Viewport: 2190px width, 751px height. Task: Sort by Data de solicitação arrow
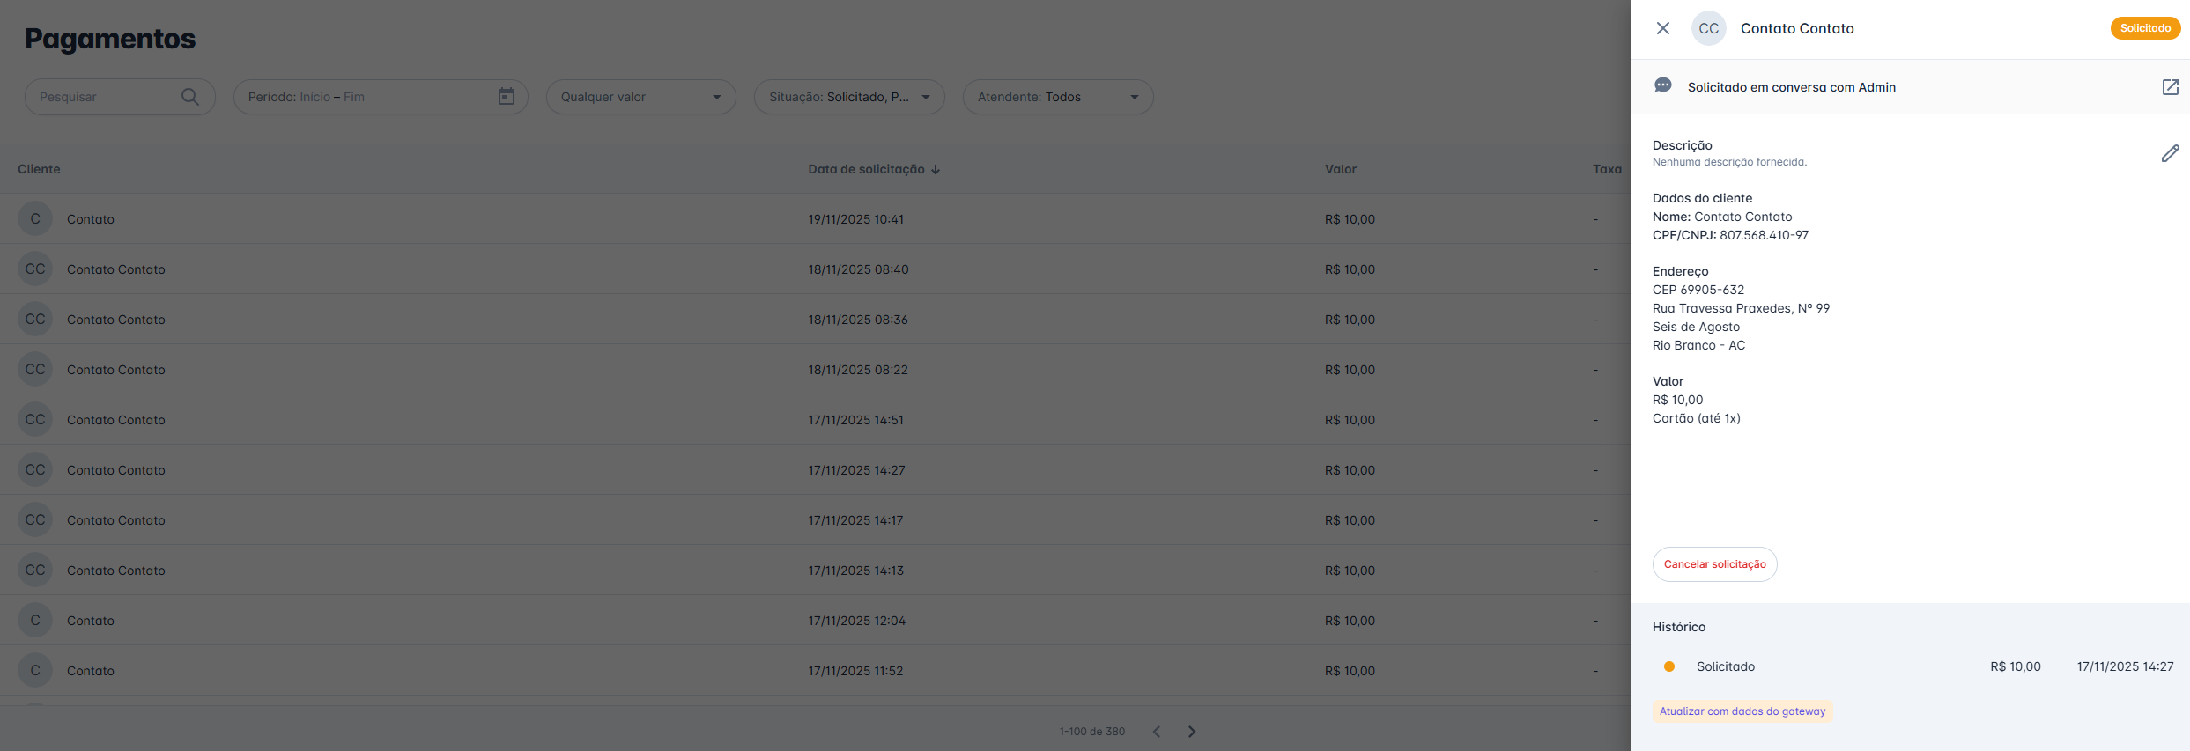[936, 169]
